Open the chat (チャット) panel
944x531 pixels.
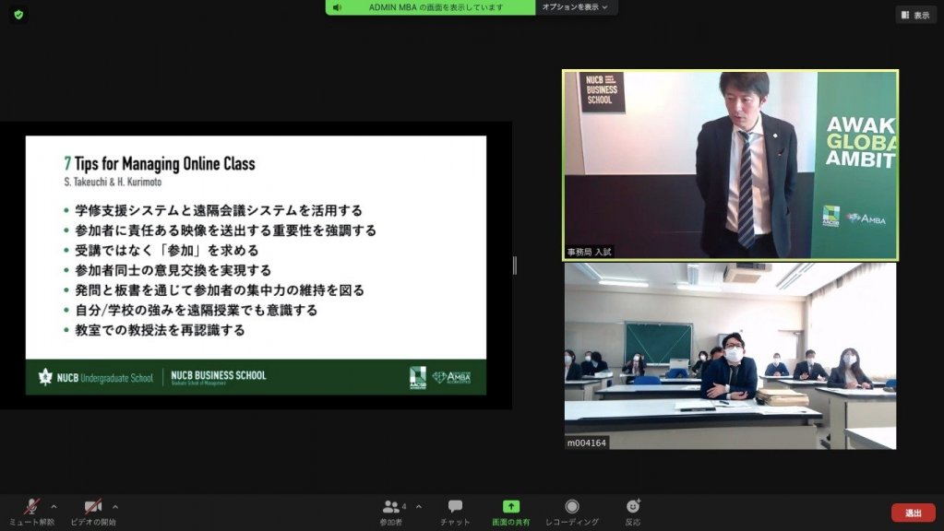(455, 507)
